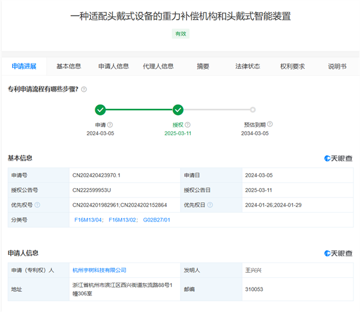Click 天眼查 logo in 申请人信息 section
360x312 pixels.
pos(338,253)
